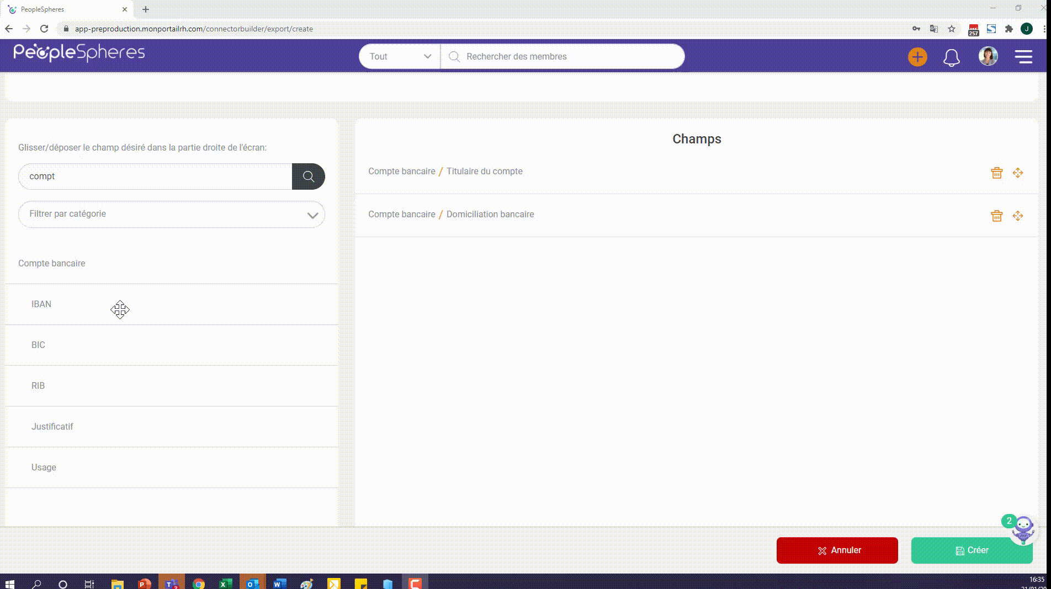Image resolution: width=1051 pixels, height=589 pixels.
Task: Select the Justificatif field item
Action: pos(172,427)
